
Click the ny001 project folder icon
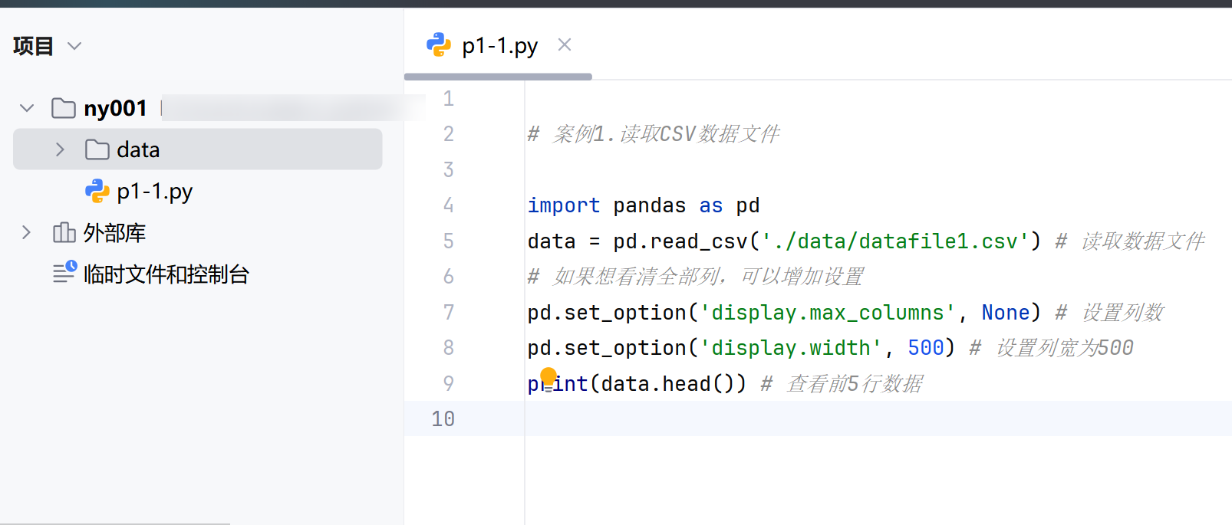64,108
